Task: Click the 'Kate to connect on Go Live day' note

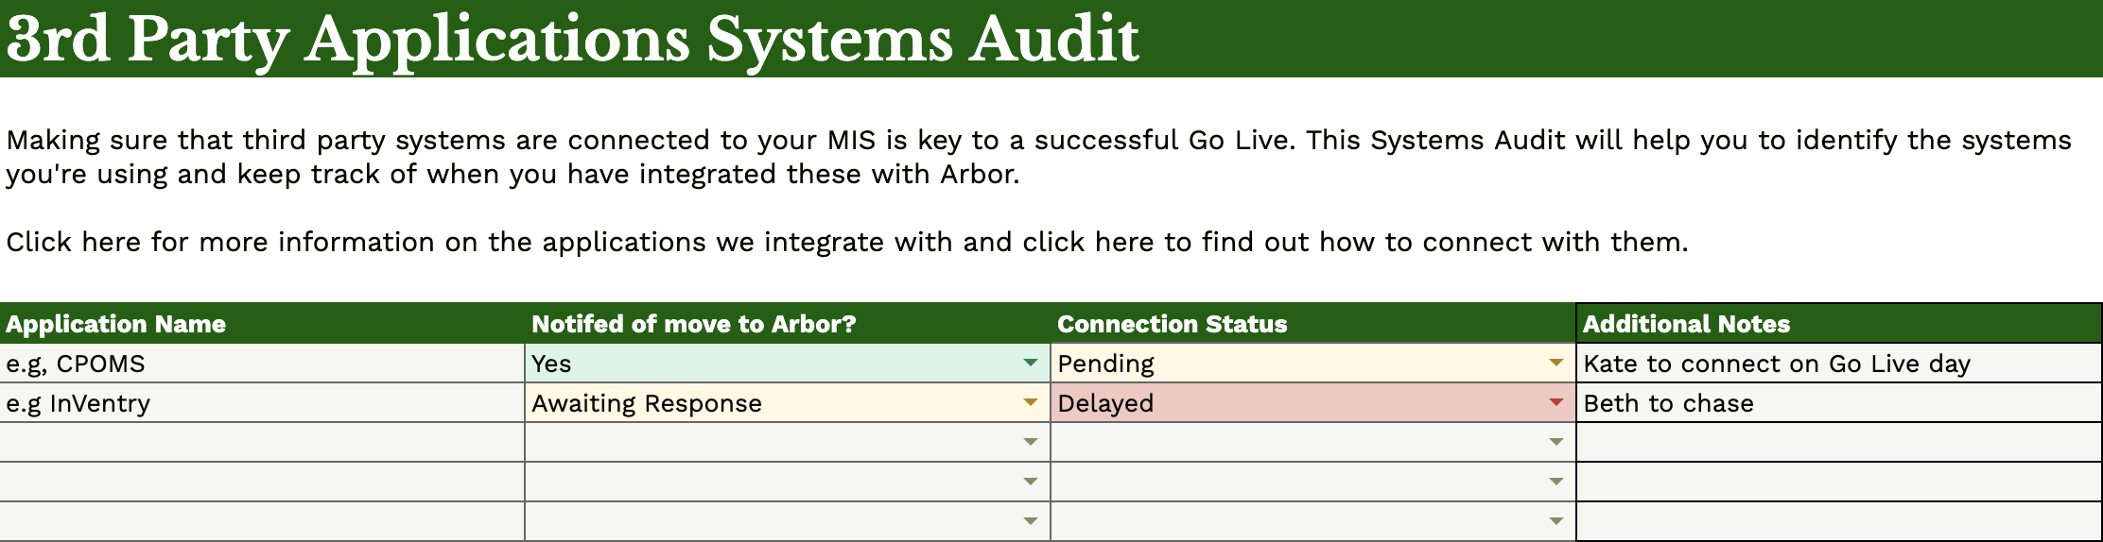Action: (1776, 364)
